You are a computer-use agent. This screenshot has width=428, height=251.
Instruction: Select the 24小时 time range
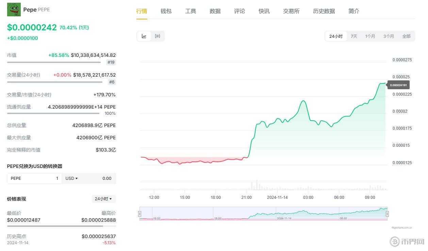(x=336, y=36)
